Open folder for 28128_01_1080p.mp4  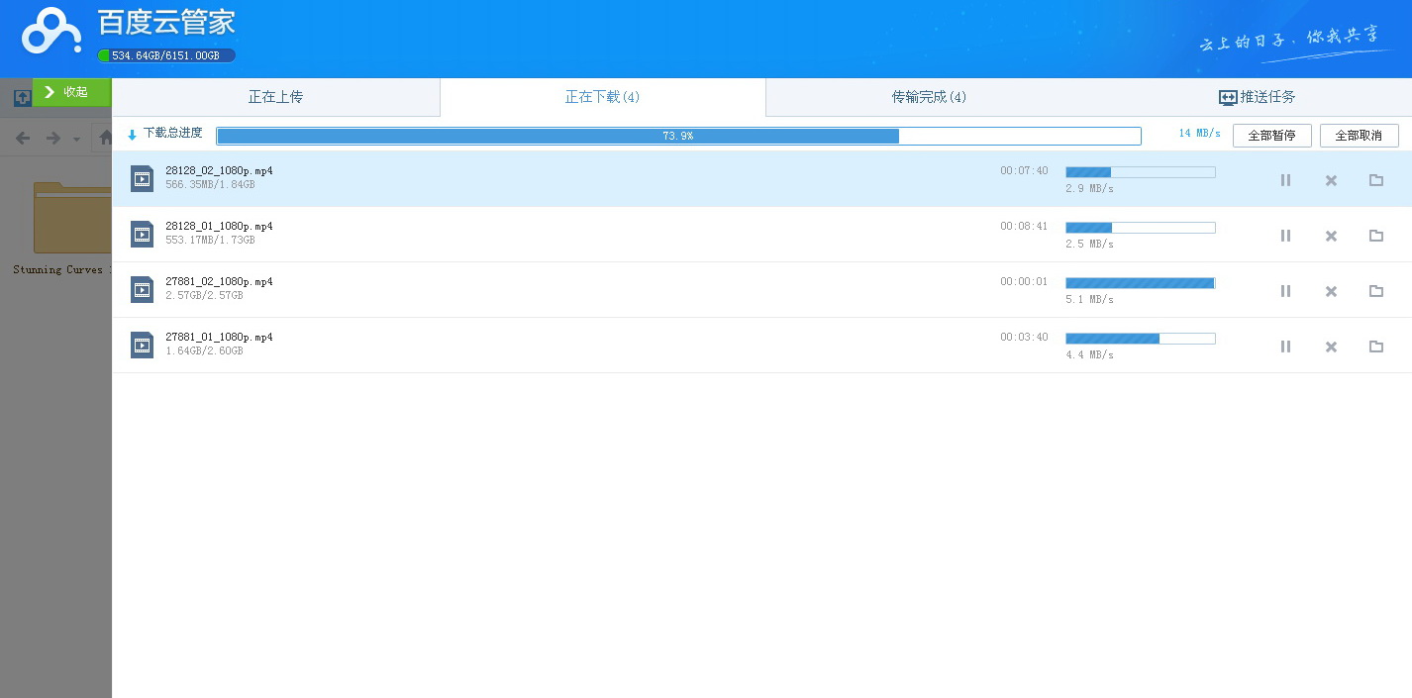point(1375,236)
